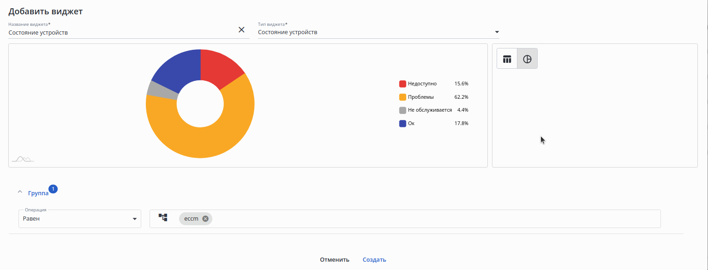Switch to table view
This screenshot has height=270, width=708.
tap(507, 59)
